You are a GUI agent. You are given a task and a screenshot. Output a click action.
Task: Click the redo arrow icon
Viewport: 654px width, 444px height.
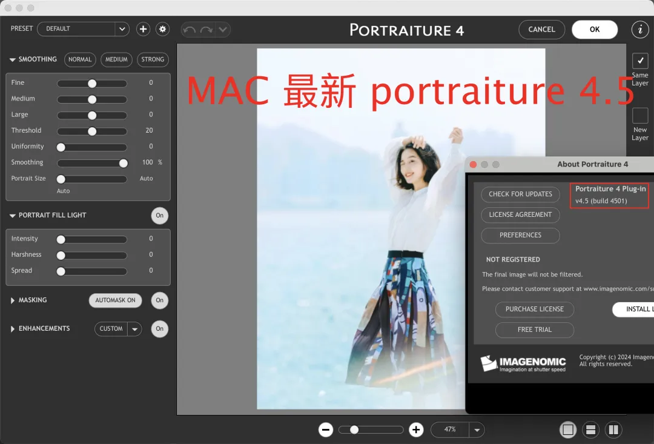[x=206, y=29]
